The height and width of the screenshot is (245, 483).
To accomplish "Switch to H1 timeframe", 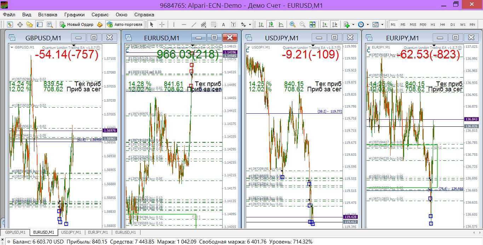I will click(433, 24).
